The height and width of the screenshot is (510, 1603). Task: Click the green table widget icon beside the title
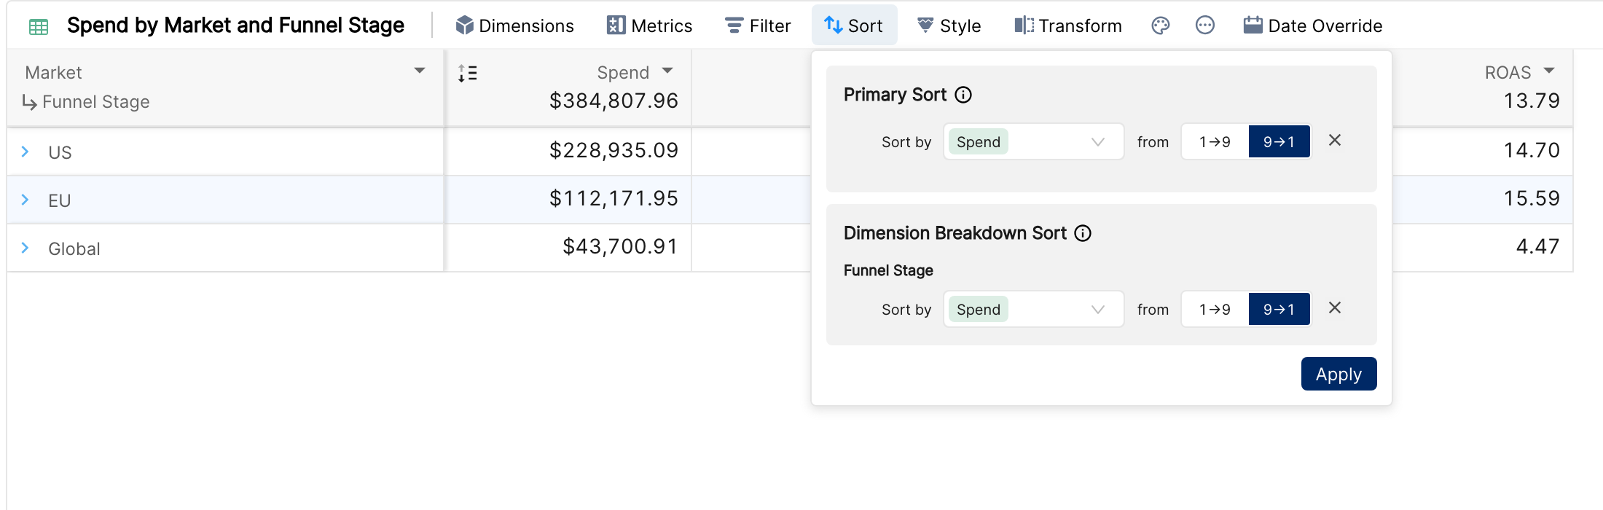pyautogui.click(x=39, y=27)
